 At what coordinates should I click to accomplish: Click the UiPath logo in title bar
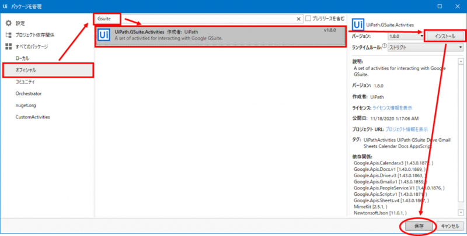[x=5, y=6]
